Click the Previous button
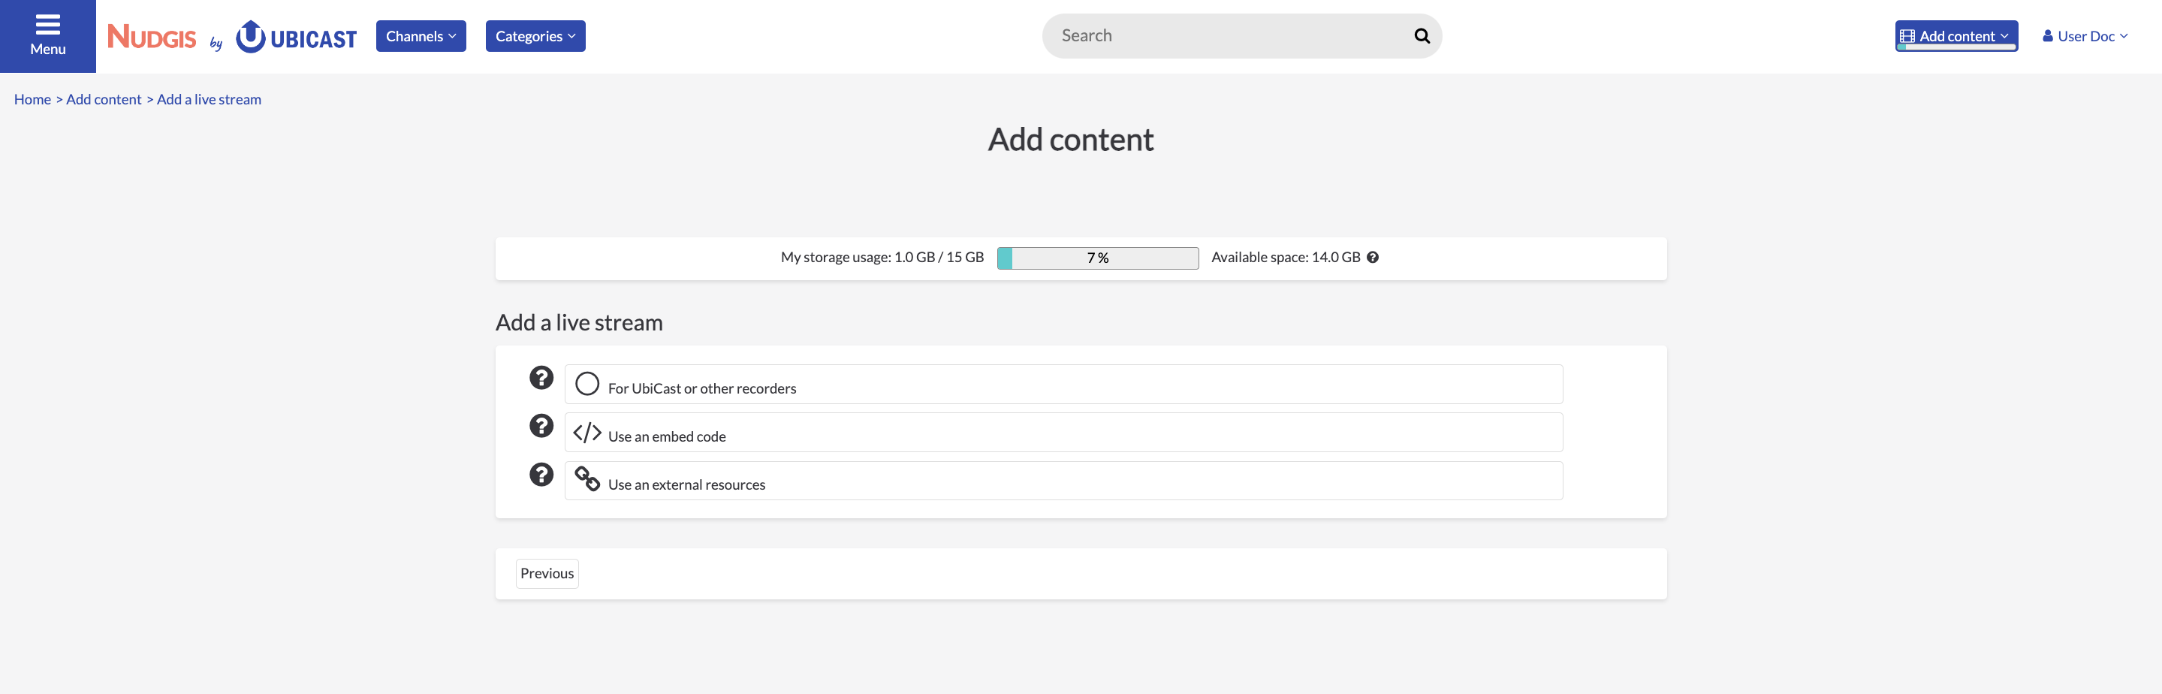2162x694 pixels. (x=547, y=574)
